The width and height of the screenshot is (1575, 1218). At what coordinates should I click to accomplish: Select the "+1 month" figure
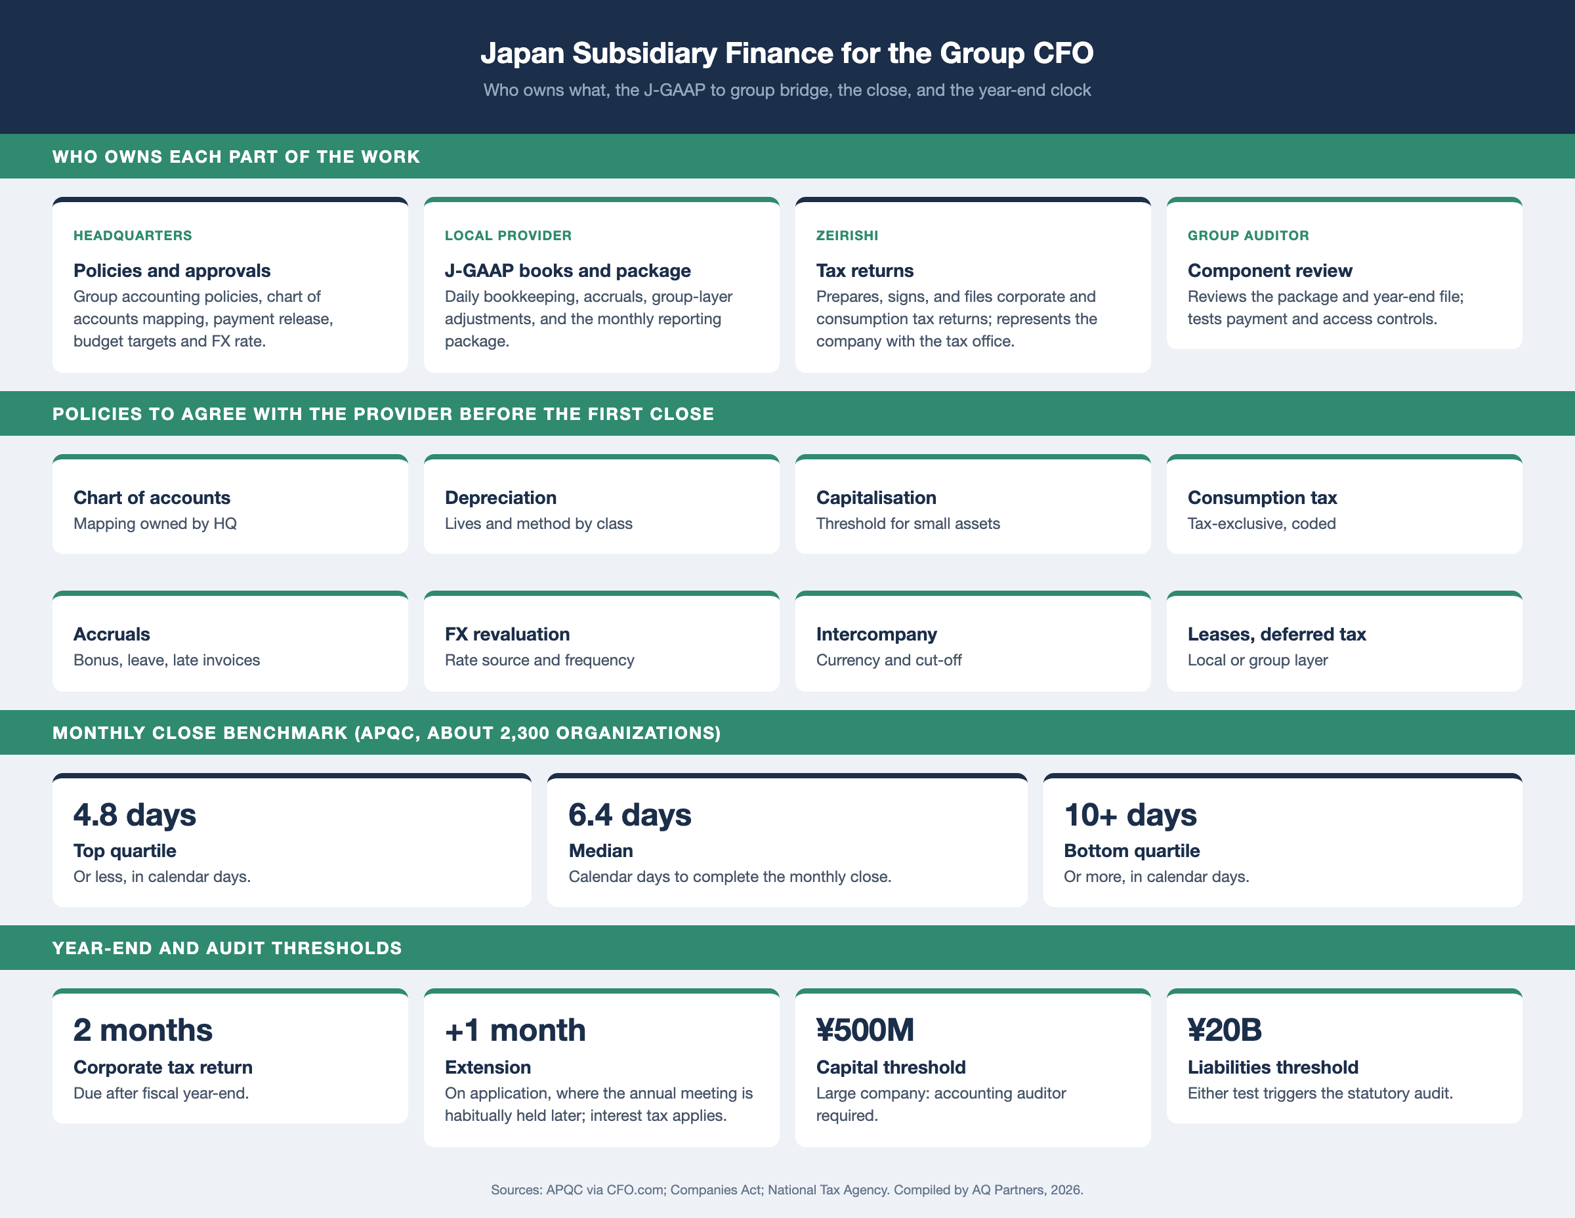(515, 1030)
